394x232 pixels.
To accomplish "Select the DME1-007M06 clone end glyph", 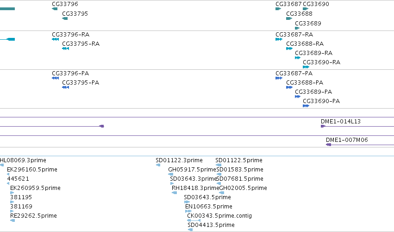I will (x=328, y=145).
